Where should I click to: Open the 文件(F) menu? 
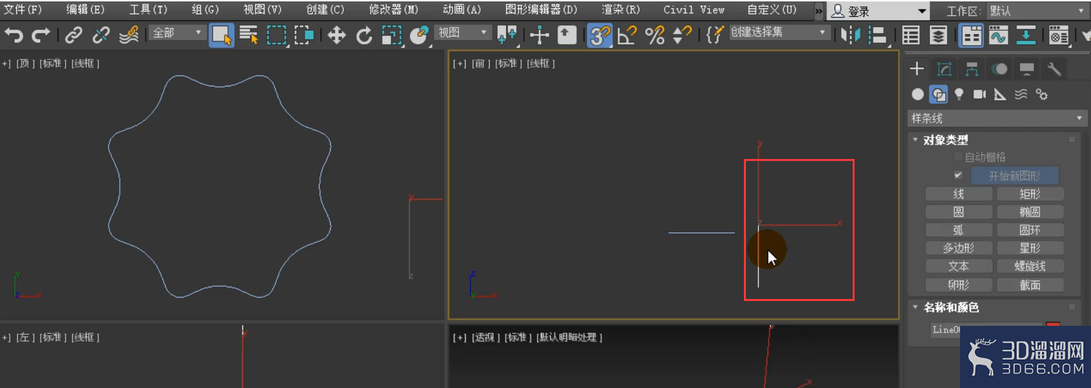(23, 10)
